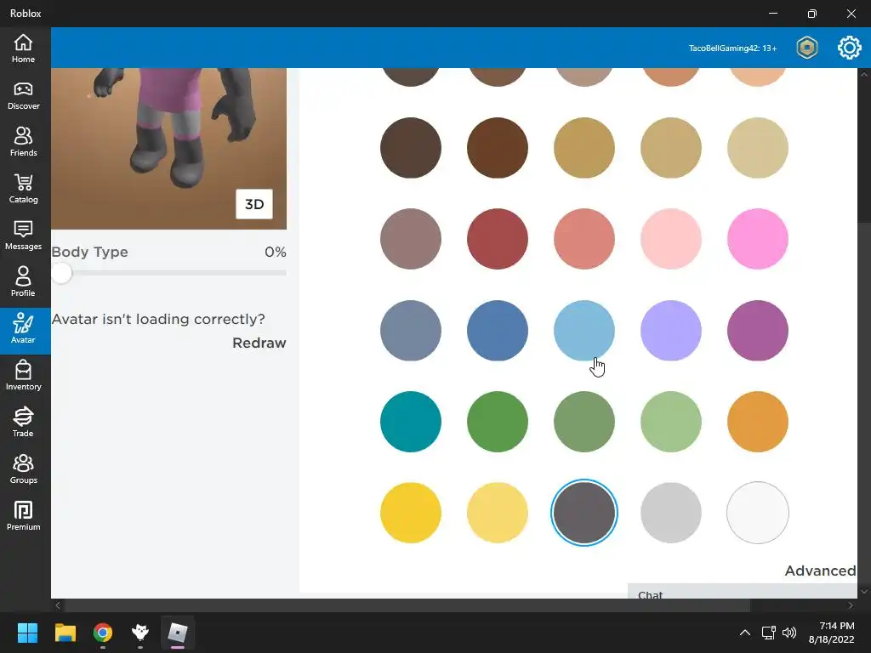Select the light sky blue swatch
The width and height of the screenshot is (871, 653).
click(584, 331)
